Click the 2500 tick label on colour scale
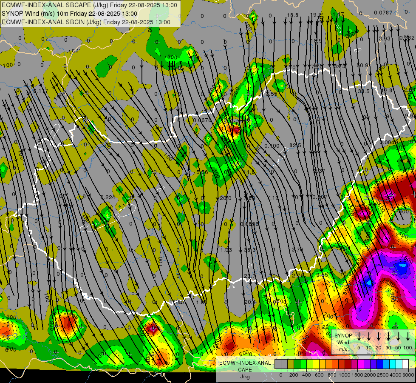Image resolution: width=416 pixels, height=383 pixels. point(383,375)
